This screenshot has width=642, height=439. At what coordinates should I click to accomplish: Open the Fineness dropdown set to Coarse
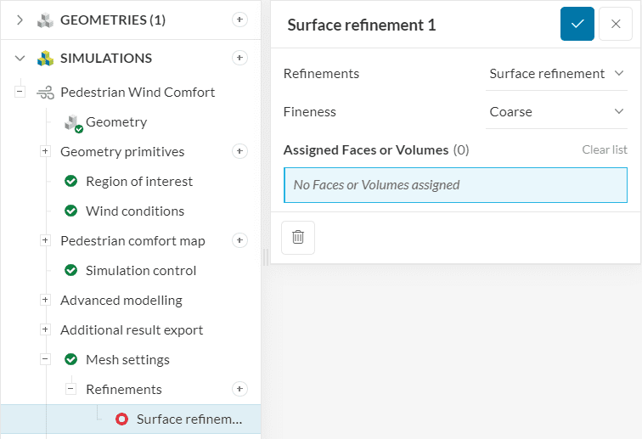[556, 112]
